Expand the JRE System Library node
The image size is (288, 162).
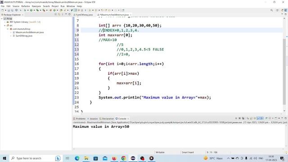(5, 22)
